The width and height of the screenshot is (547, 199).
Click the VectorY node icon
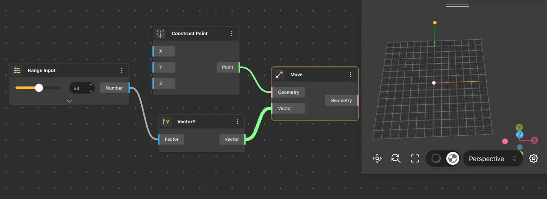click(x=166, y=122)
